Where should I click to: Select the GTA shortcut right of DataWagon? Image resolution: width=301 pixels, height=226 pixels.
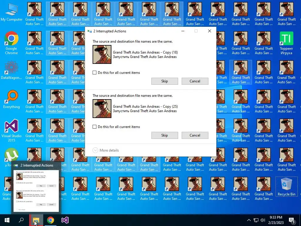click(x=34, y=72)
